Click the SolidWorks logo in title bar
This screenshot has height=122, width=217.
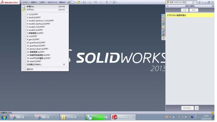coord(9,2)
